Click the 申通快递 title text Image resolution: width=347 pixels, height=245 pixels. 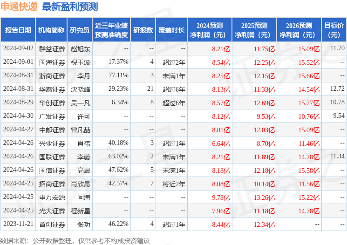(19, 7)
